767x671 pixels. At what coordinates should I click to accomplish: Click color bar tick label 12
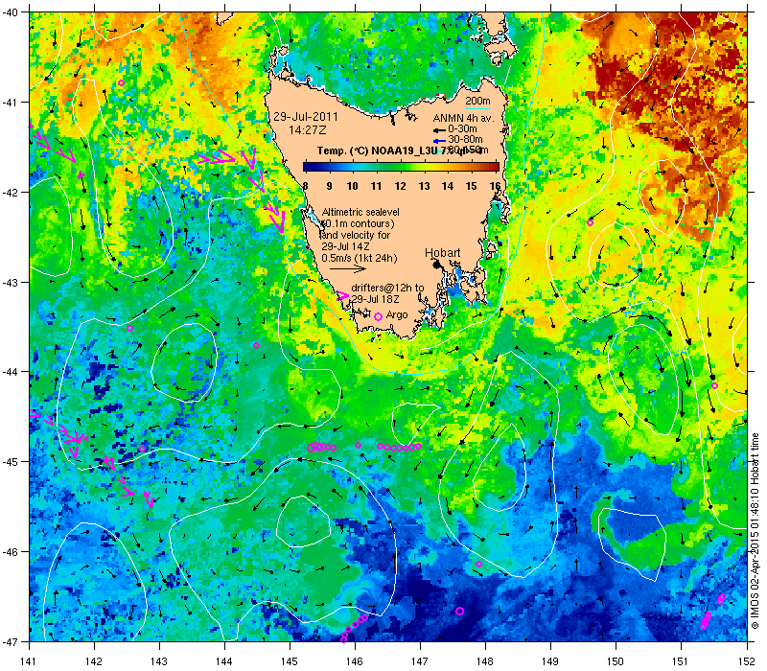click(x=400, y=186)
